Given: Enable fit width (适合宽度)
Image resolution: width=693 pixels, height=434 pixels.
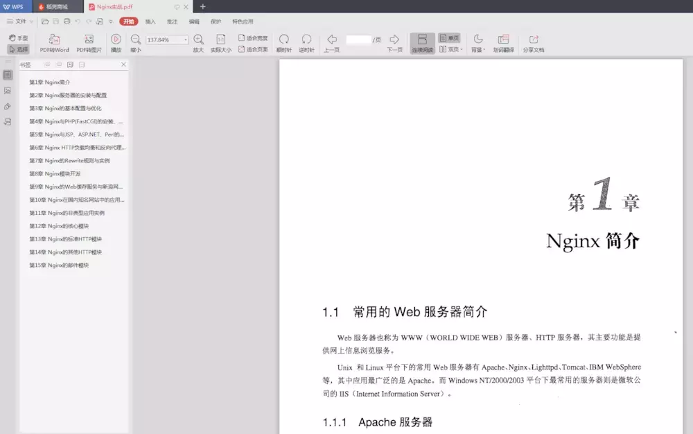Looking at the screenshot, I should pyautogui.click(x=253, y=38).
